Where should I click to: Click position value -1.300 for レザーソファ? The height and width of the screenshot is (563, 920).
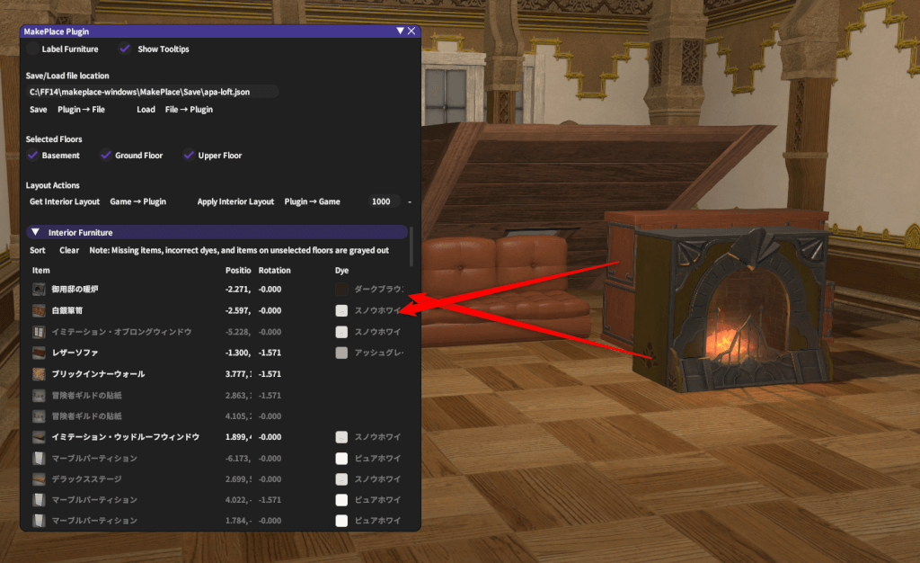(x=238, y=353)
